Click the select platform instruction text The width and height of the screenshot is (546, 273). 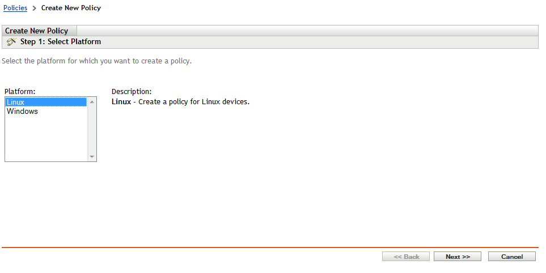point(96,61)
